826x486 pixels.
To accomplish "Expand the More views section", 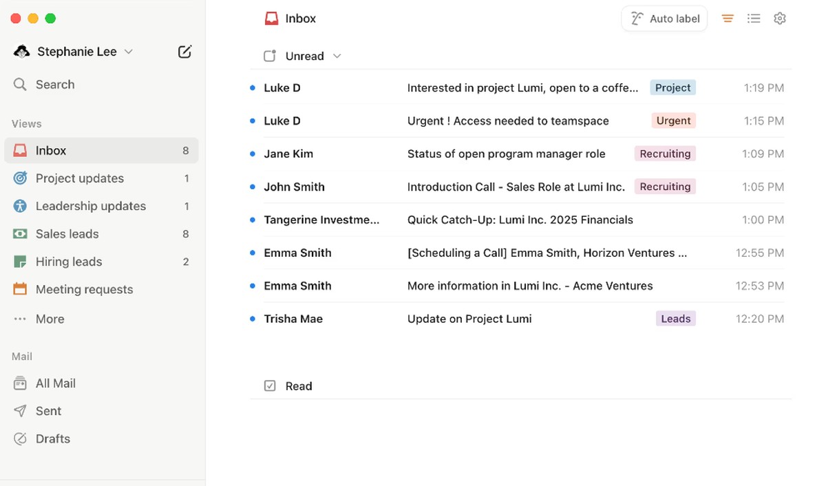I will 49,318.
